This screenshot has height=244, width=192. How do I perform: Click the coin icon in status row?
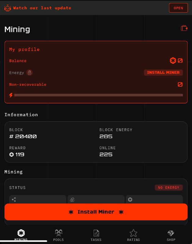point(130,199)
